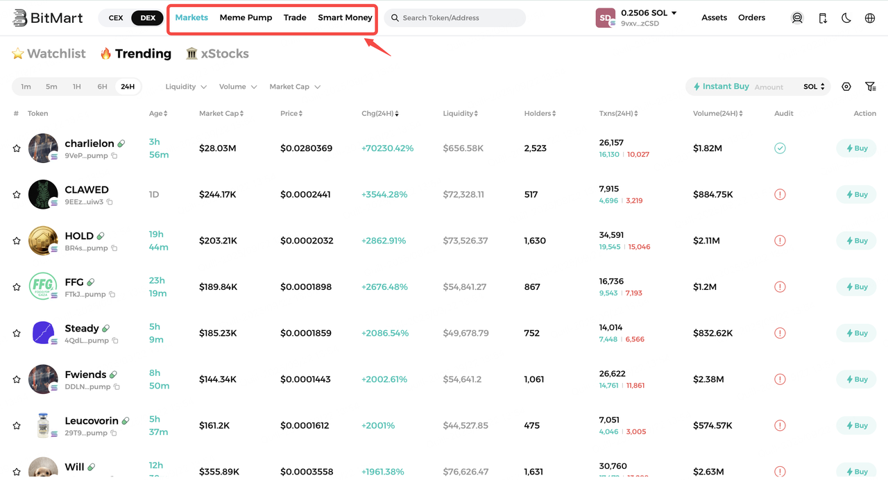
Task: Open the Liquidity filter dropdown
Action: tap(185, 86)
